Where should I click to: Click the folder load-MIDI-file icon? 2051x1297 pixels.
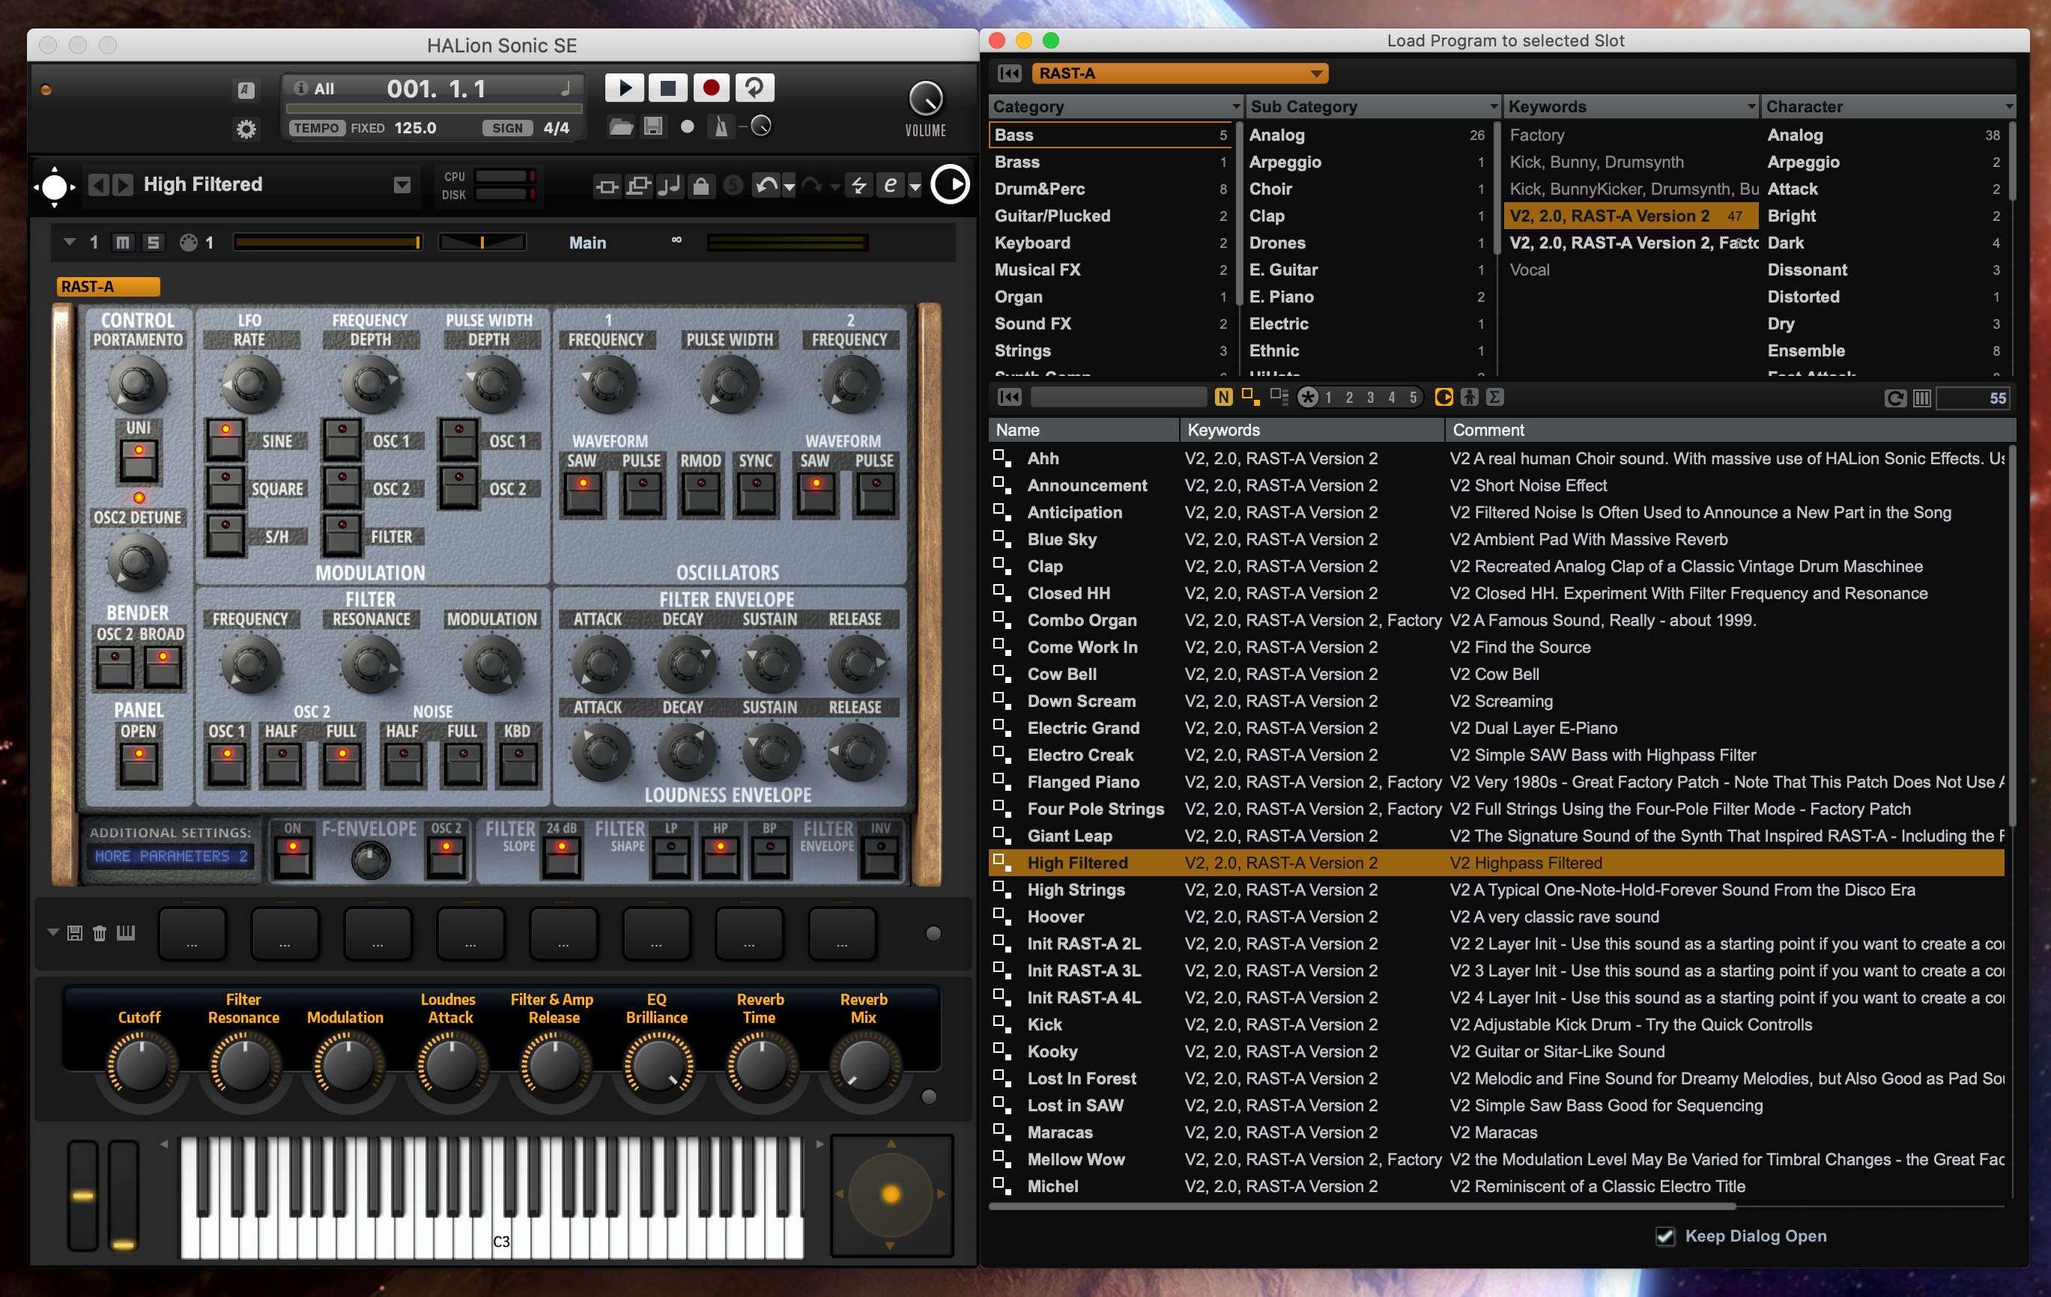click(x=621, y=127)
